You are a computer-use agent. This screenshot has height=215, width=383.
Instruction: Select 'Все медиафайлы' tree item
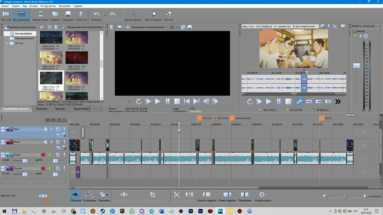coord(24,33)
